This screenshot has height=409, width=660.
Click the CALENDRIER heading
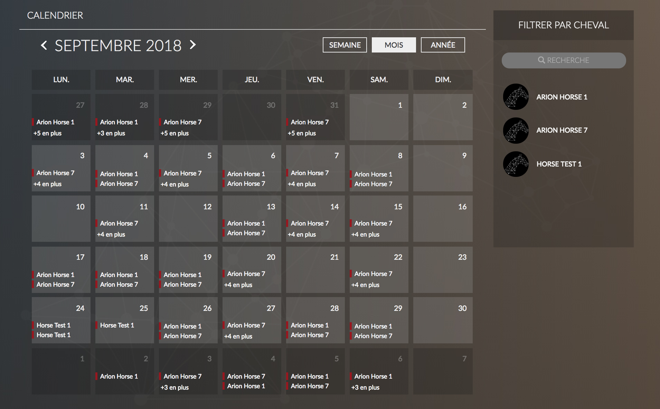[55, 16]
